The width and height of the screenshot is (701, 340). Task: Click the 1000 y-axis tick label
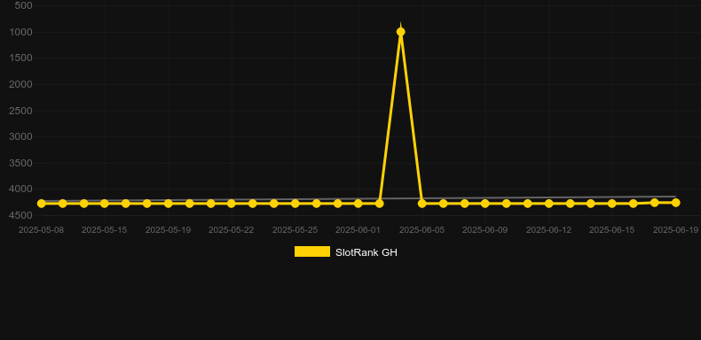click(20, 32)
